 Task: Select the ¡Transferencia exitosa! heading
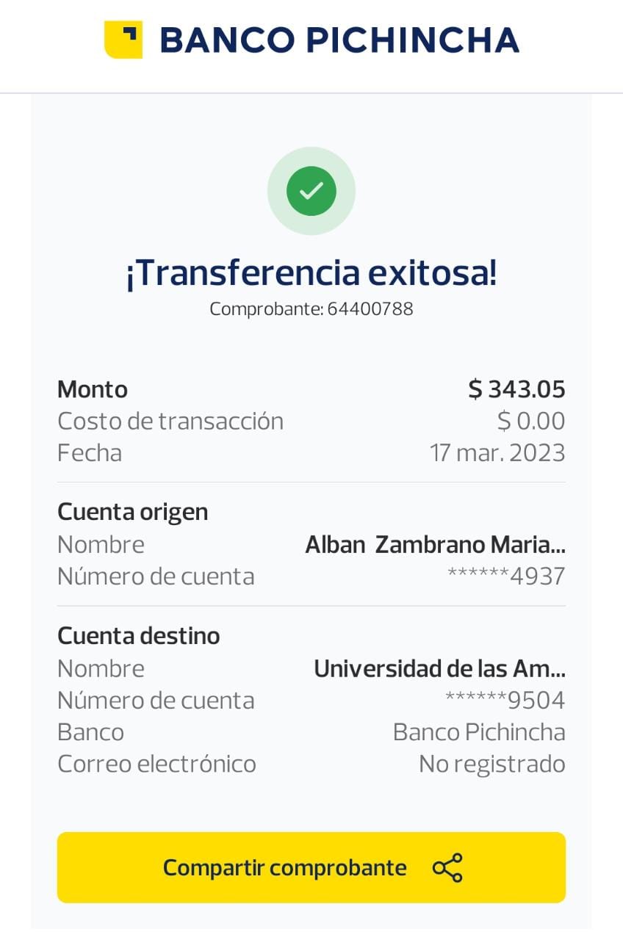coord(311,273)
